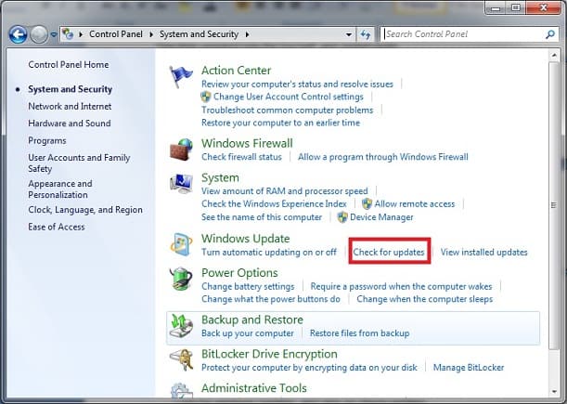Click the Device Manager link
The image size is (567, 404).
coord(381,217)
